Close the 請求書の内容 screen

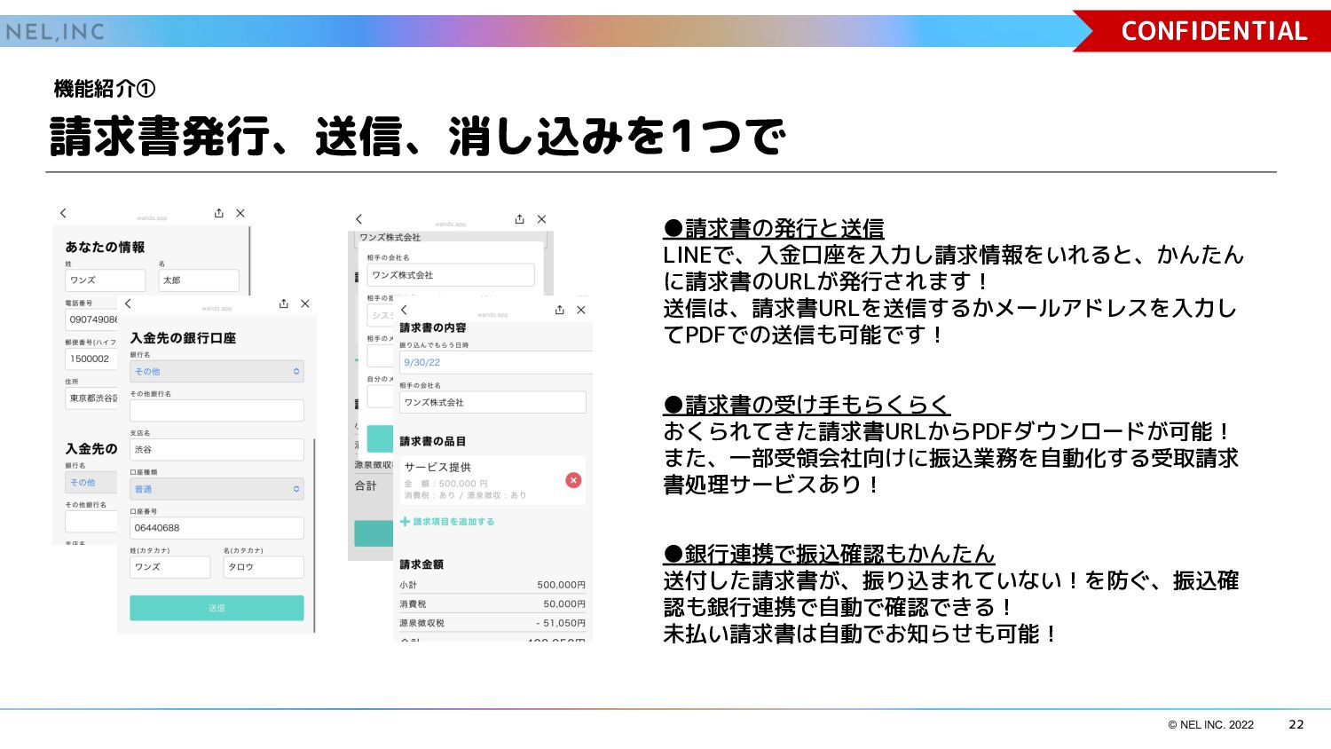(581, 310)
